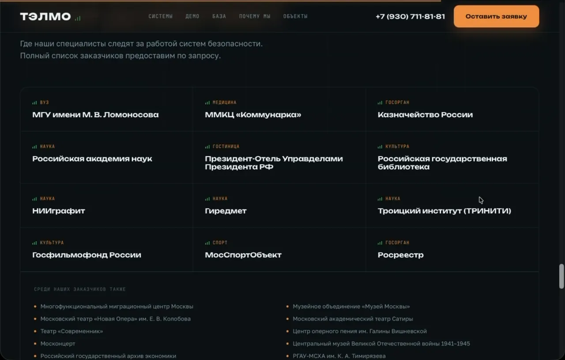Open the ПОЧЕМУ МЫ navigation item
The height and width of the screenshot is (360, 565).
(255, 16)
